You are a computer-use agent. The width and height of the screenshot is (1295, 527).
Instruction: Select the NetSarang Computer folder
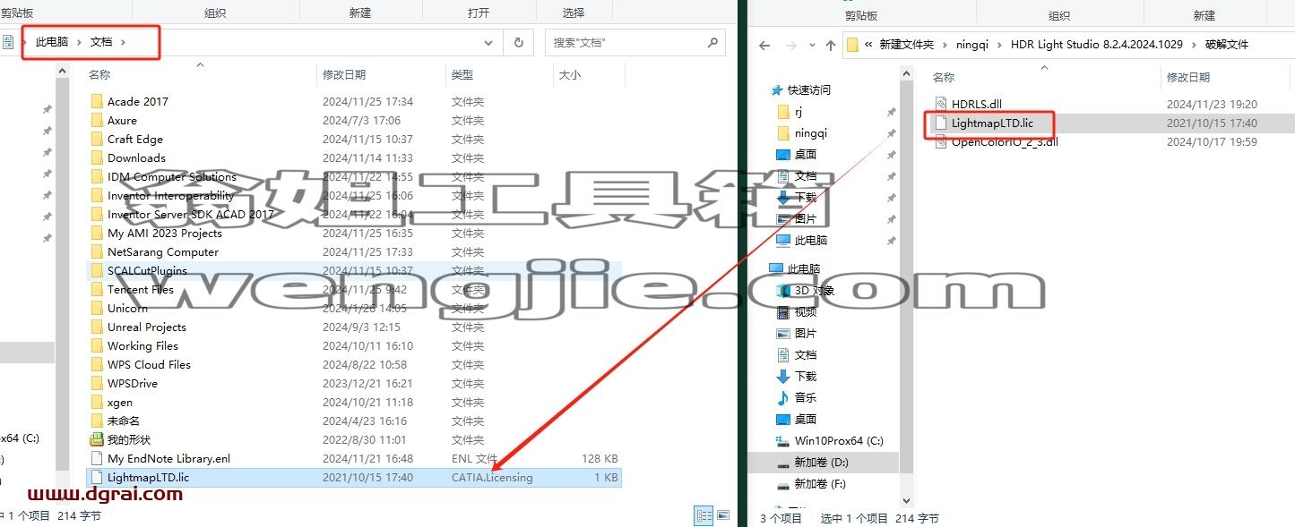[x=162, y=252]
